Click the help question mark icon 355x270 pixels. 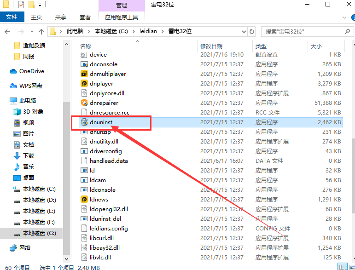349,17
